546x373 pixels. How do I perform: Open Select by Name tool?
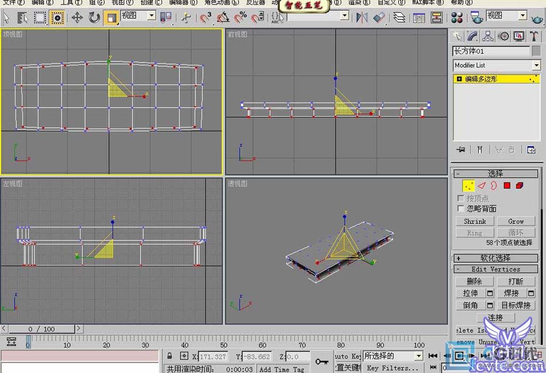(22, 17)
